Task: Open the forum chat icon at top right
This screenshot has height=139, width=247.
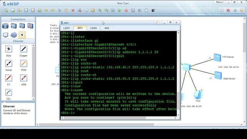Action: tap(222, 10)
